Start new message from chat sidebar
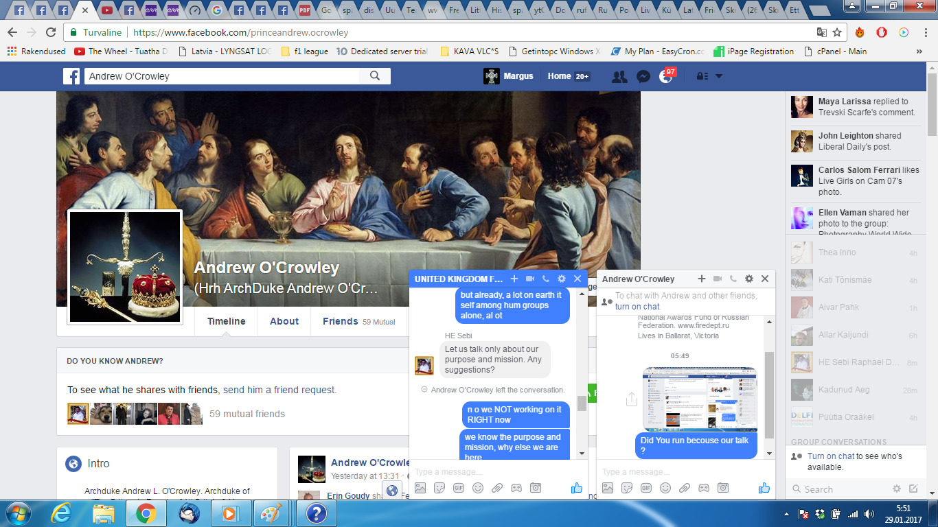The image size is (938, 527). pos(913,489)
